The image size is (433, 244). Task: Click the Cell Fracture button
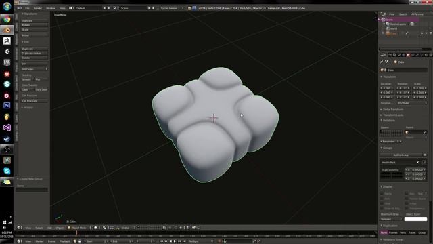point(35,101)
